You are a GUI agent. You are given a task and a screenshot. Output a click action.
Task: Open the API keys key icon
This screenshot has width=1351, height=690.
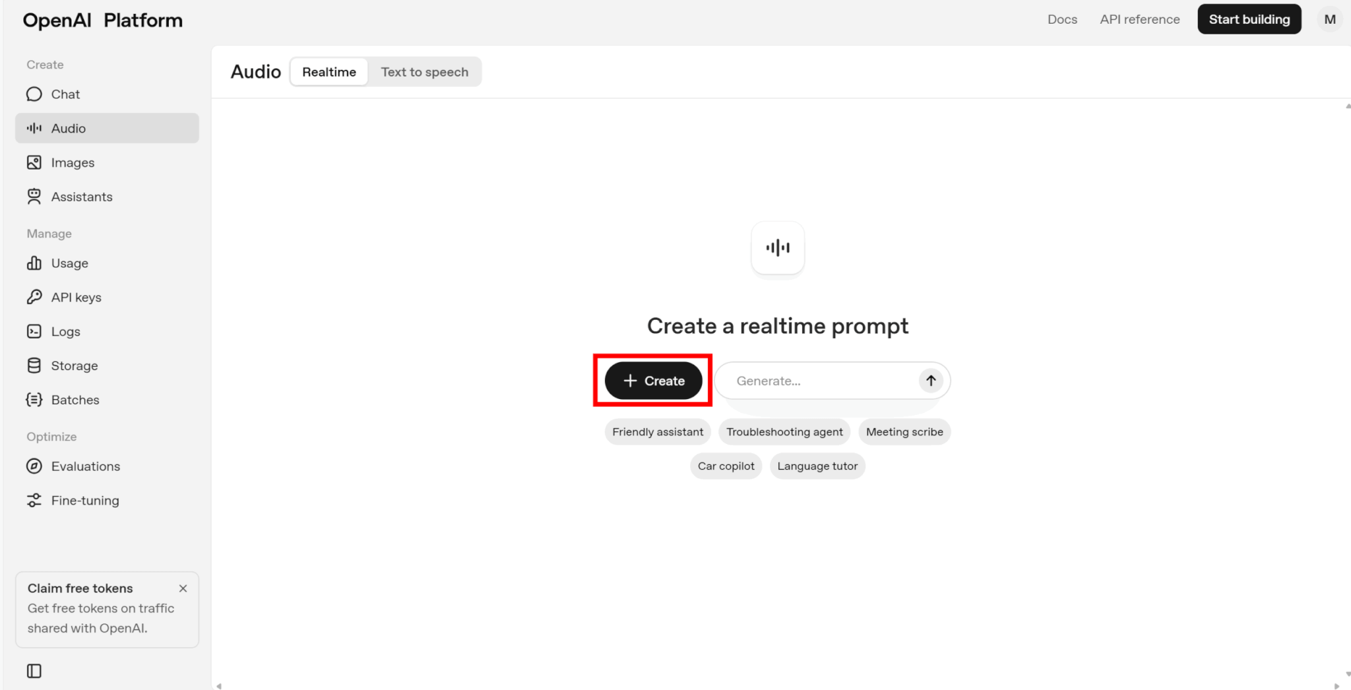click(34, 297)
